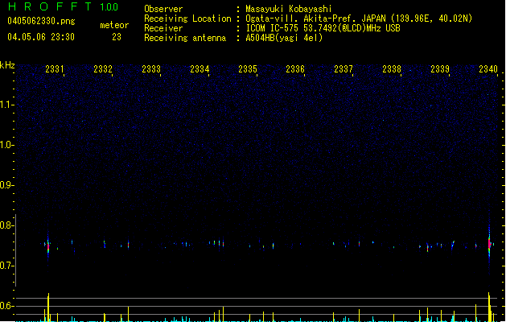Click the strong meteor echo near 2340
The width and height of the screenshot is (506, 322).
pyautogui.click(x=489, y=243)
